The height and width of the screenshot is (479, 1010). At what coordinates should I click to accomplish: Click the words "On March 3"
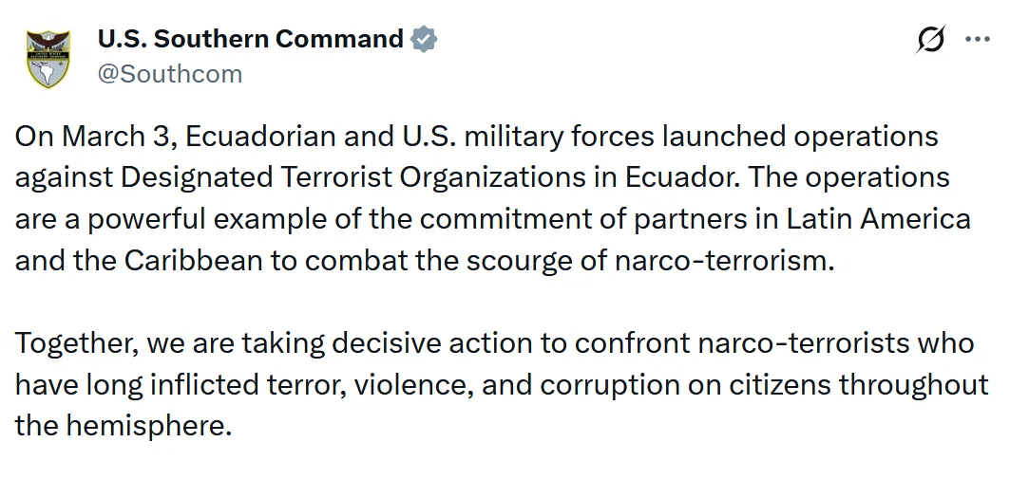click(x=95, y=137)
